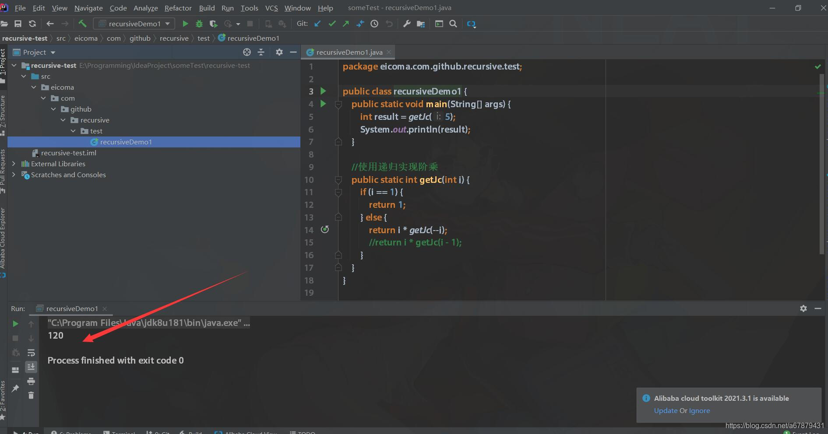828x434 pixels.
Task: Click the locate file crosshair in the Project panel
Action: point(247,52)
